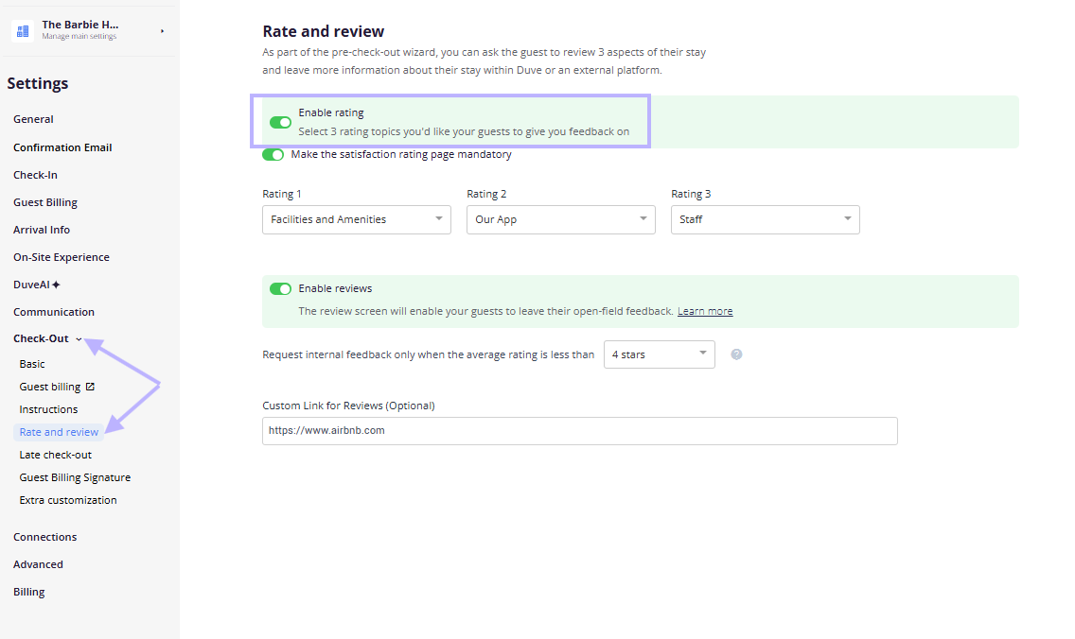Screen dimensions: 1075x639
Task: Click the Rate and review heading
Action: 323,31
